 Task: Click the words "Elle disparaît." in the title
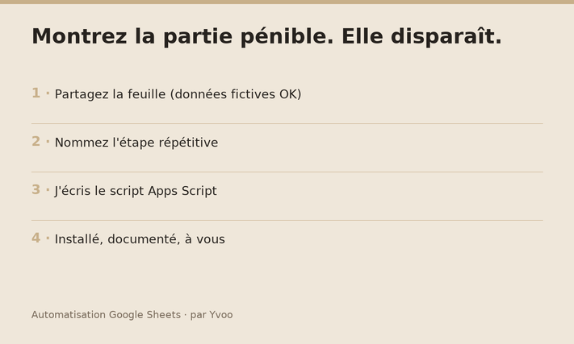421,36
